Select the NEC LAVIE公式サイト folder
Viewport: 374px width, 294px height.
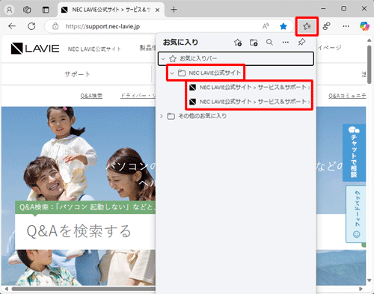tap(206, 73)
